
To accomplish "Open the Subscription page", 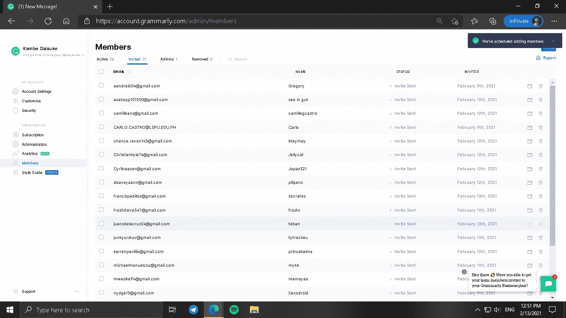I will [x=33, y=135].
